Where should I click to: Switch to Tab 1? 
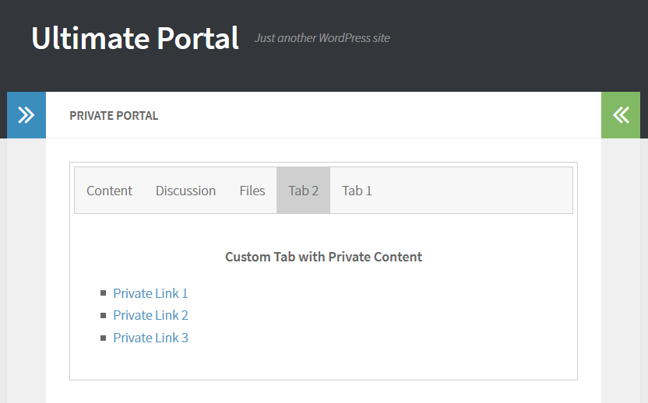[357, 191]
